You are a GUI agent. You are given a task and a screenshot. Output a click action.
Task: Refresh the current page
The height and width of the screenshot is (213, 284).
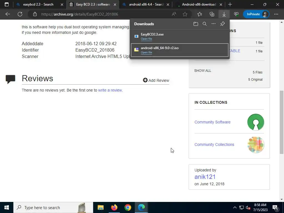point(20,14)
